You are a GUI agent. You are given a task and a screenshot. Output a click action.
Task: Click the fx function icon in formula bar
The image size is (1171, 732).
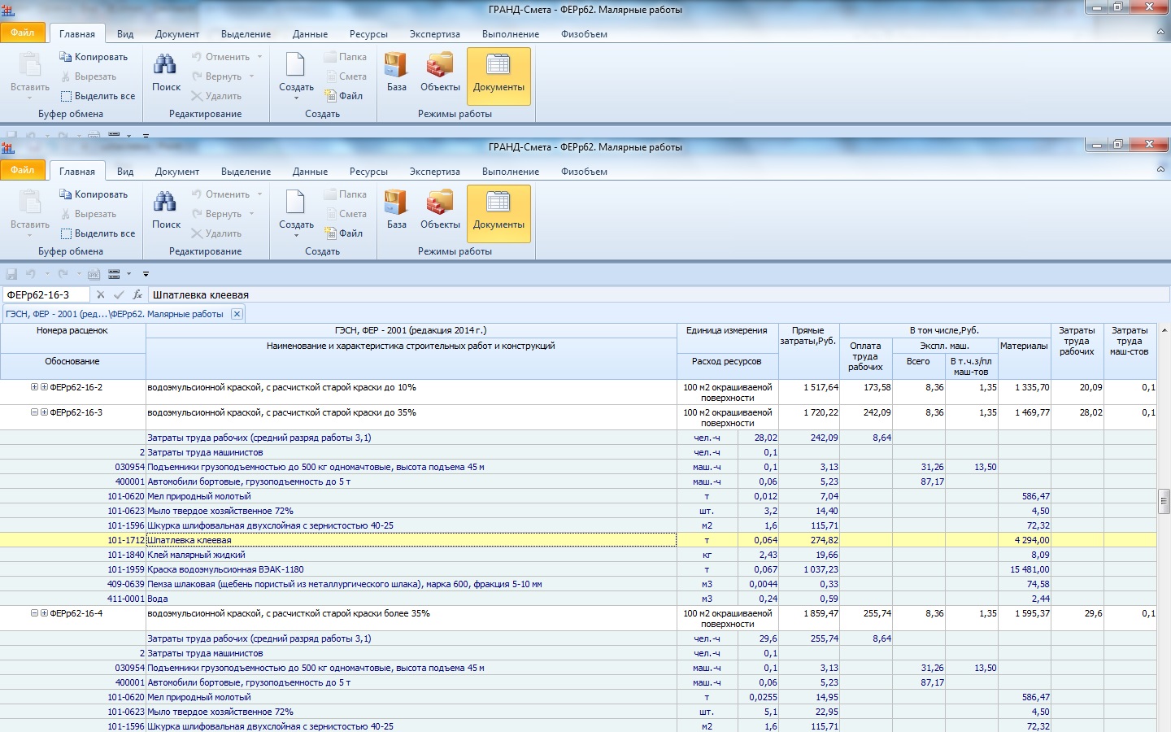tap(137, 294)
